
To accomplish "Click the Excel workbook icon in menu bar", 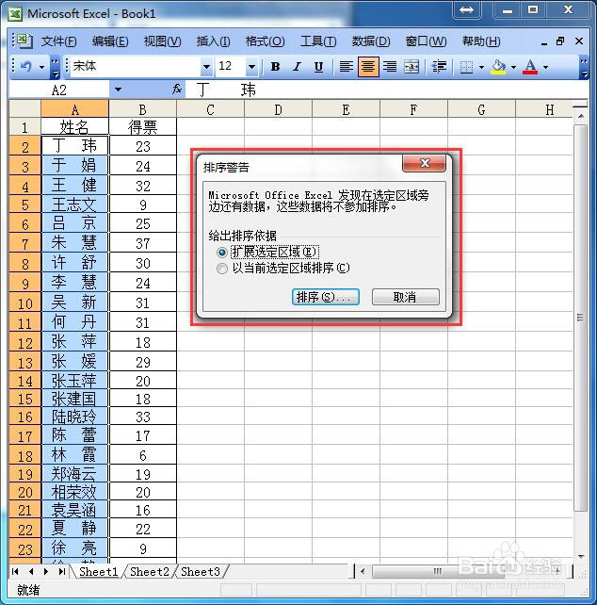I will 24,41.
